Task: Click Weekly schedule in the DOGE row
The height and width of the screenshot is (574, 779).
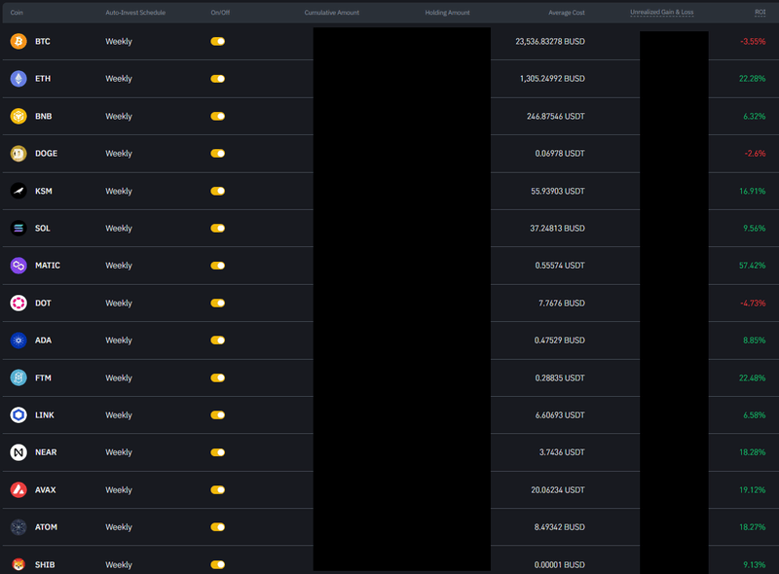Action: coord(119,154)
